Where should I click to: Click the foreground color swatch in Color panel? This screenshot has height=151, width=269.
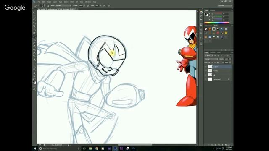[206, 14]
